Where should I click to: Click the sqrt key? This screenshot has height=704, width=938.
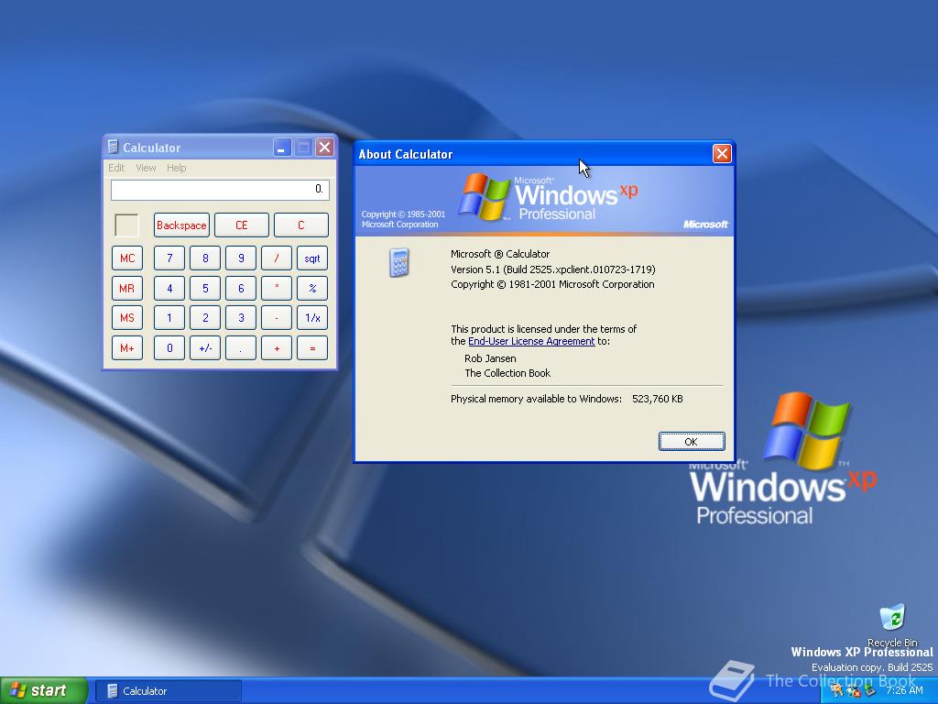312,258
